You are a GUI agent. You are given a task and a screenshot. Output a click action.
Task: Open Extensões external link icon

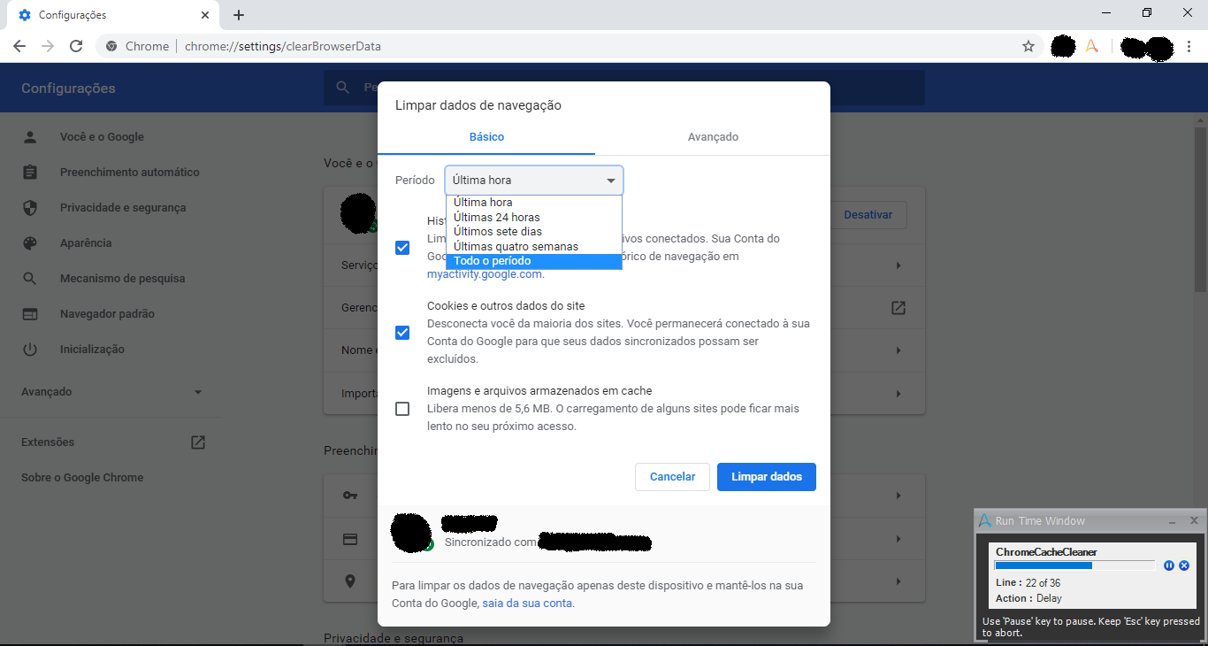(198, 442)
